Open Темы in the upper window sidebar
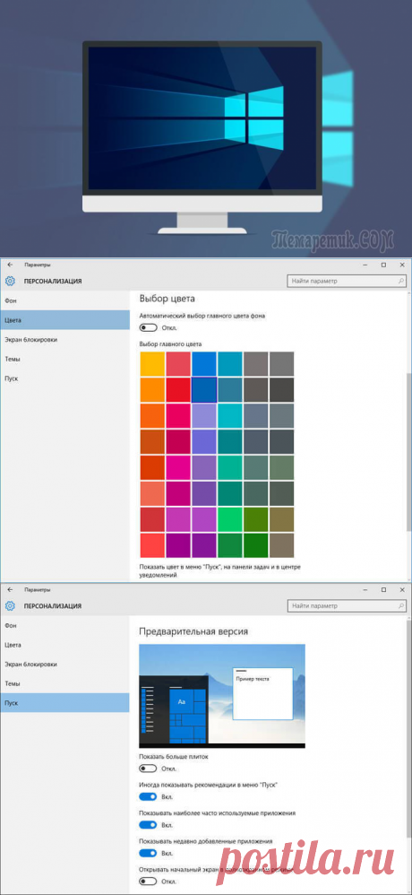Screen dimensions: 412x895 [x=65, y=359]
